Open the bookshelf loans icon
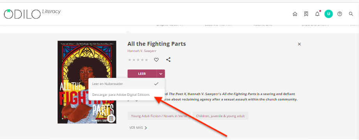This screenshot has width=359, height=140. [x=306, y=14]
